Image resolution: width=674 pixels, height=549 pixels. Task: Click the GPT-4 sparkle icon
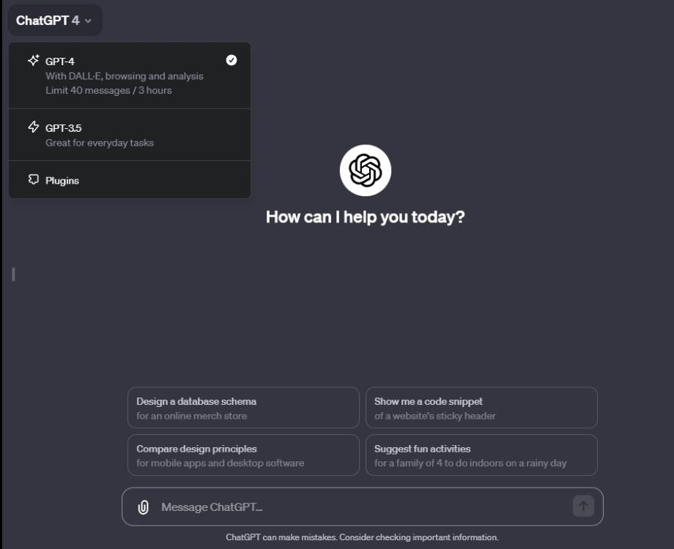[34, 60]
